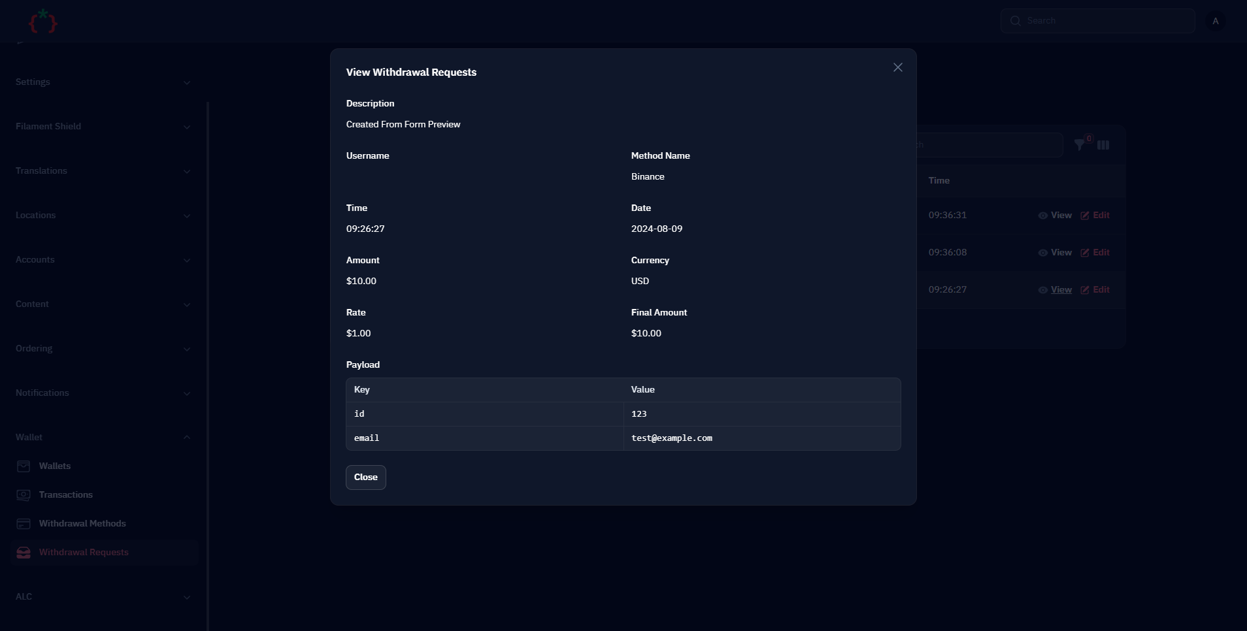1247x631 pixels.
Task: Click the Withdrawal Requests icon in sidebar
Action: 24,553
